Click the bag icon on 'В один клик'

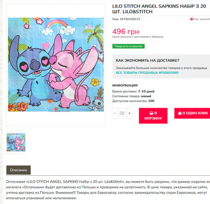[180, 113]
